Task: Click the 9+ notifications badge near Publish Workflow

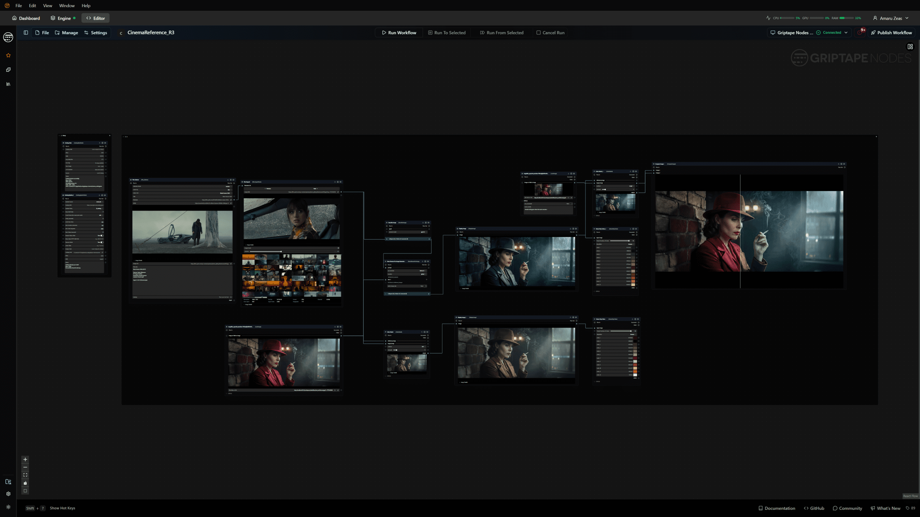Action: [x=863, y=30]
